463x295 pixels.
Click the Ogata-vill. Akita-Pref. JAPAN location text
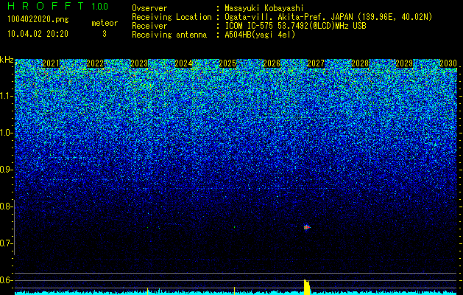point(328,17)
